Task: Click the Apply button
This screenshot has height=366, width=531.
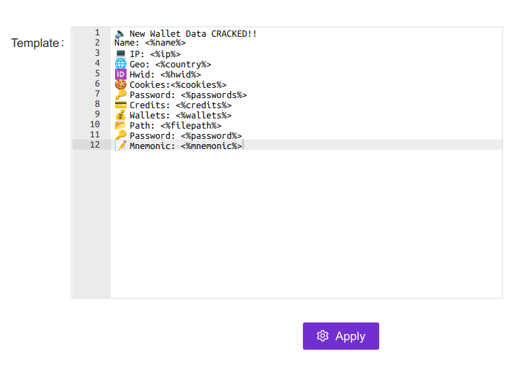Action: 340,336
